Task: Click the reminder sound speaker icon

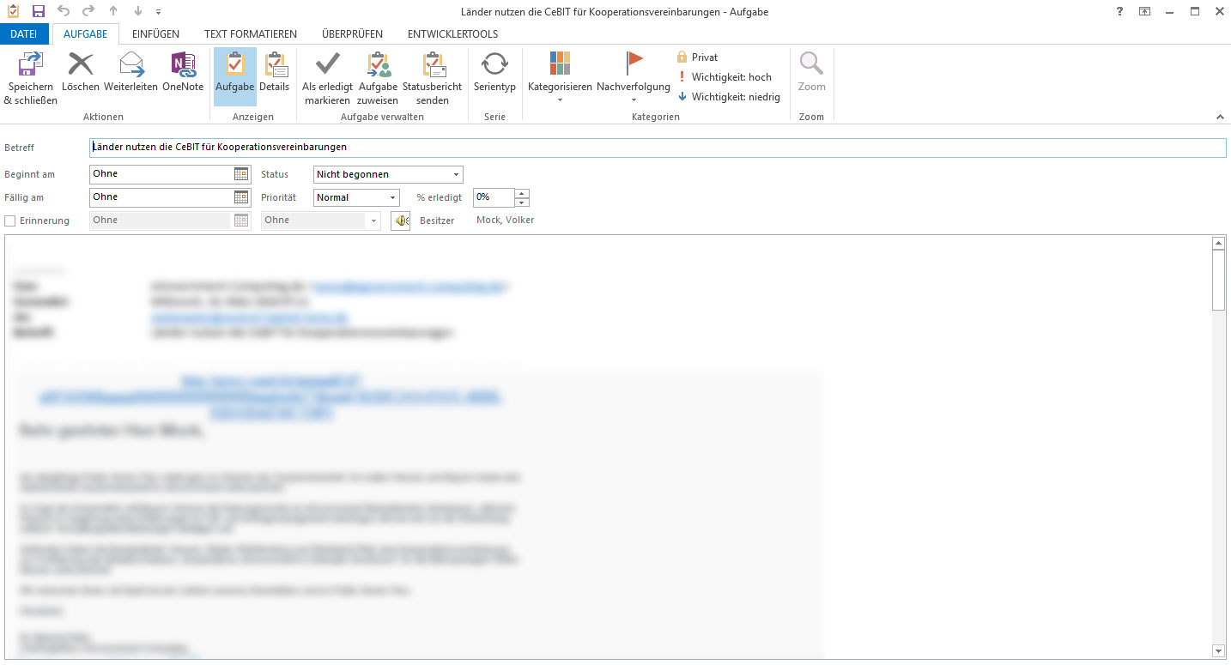Action: (400, 221)
